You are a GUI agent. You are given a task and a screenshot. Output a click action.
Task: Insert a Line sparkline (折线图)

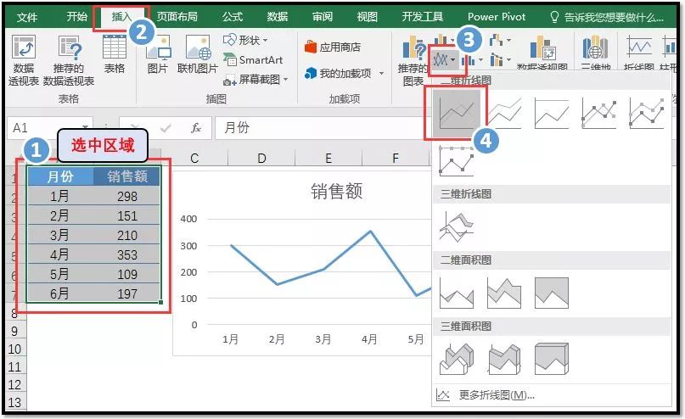coord(638,52)
